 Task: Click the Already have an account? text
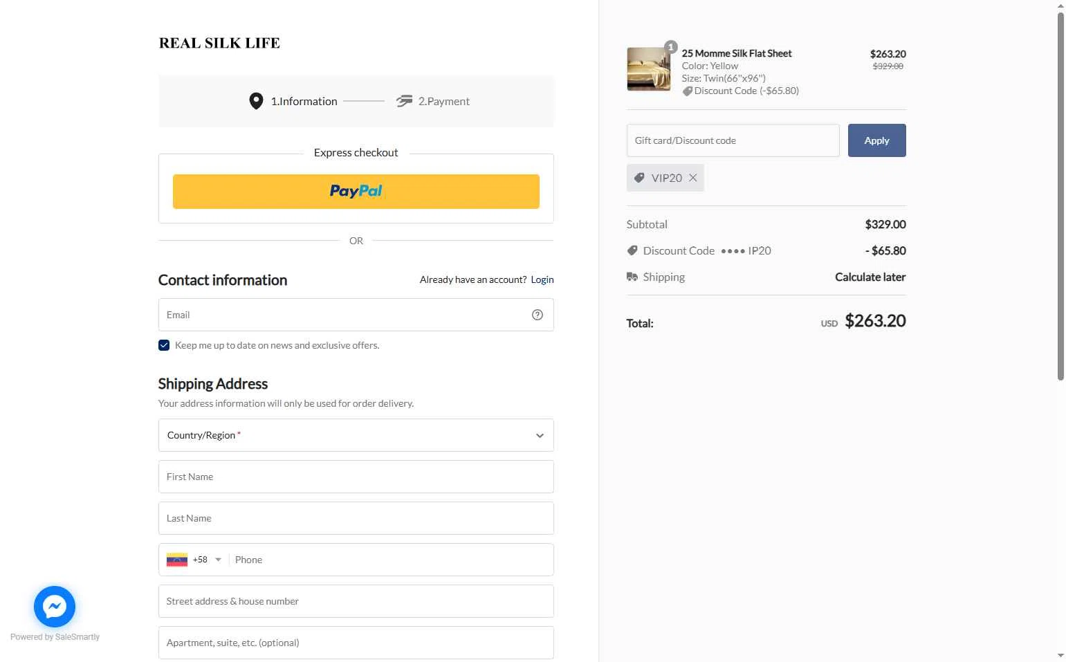[x=473, y=279]
